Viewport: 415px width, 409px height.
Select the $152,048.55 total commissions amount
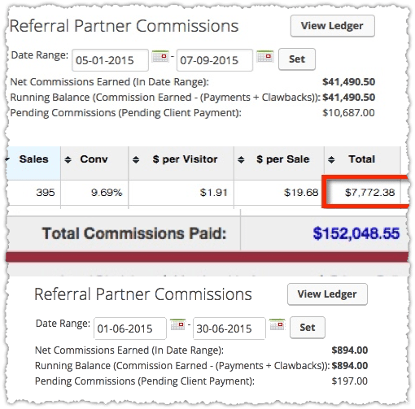click(356, 233)
